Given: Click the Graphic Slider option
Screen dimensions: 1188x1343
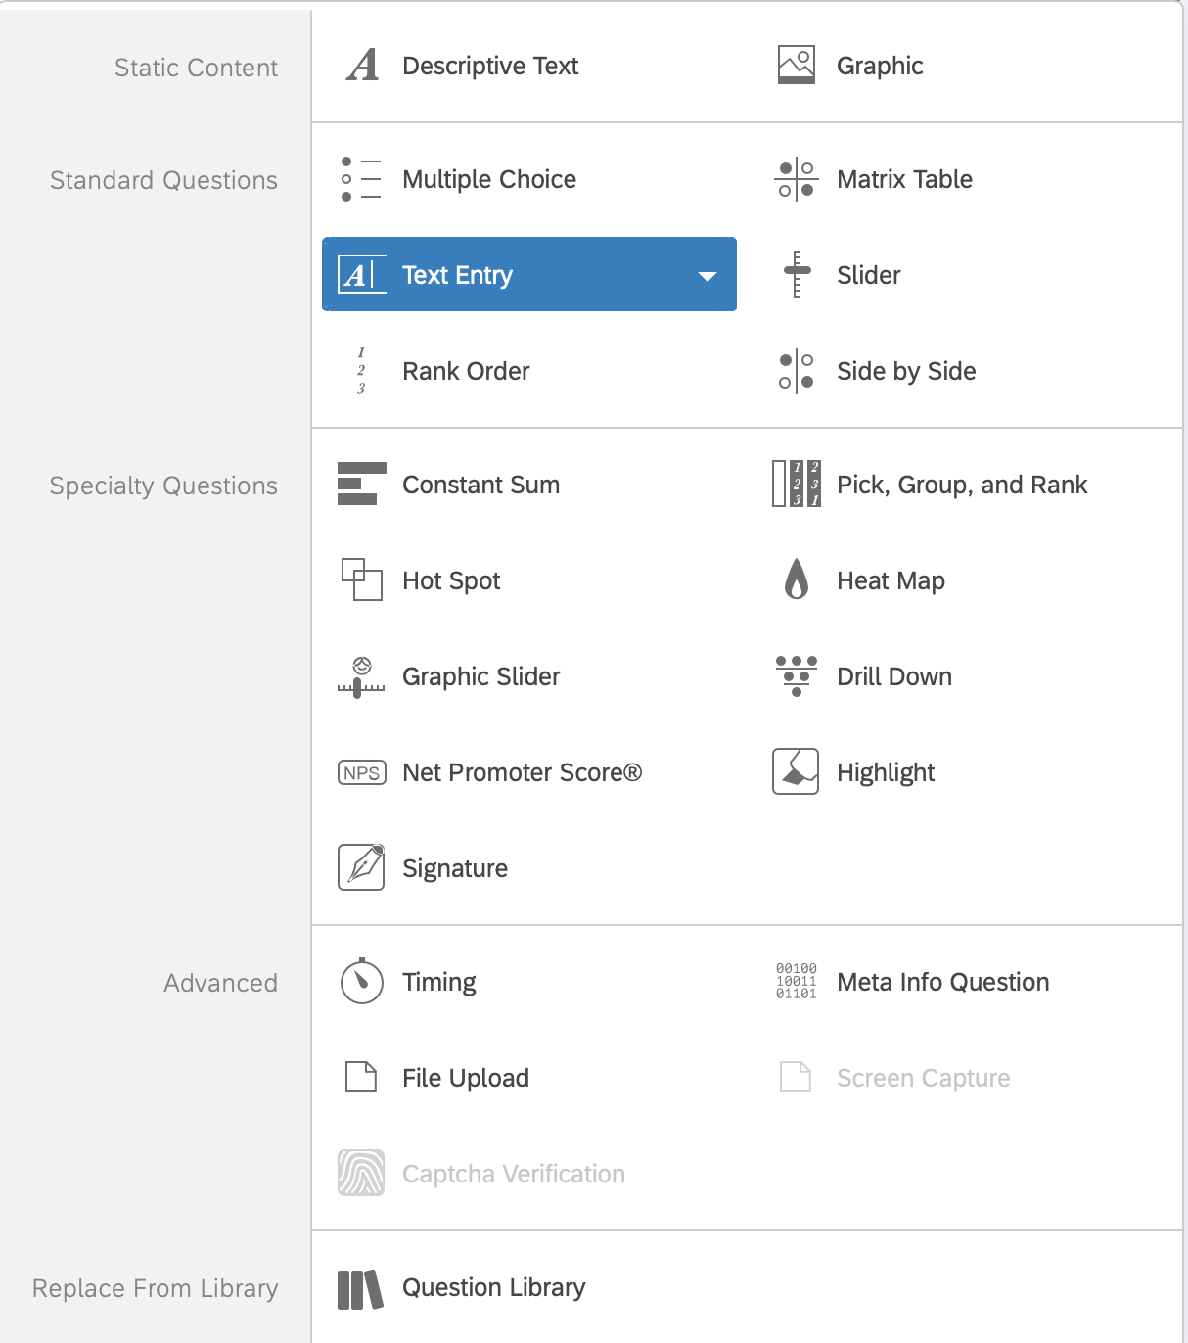Looking at the screenshot, I should coord(480,676).
